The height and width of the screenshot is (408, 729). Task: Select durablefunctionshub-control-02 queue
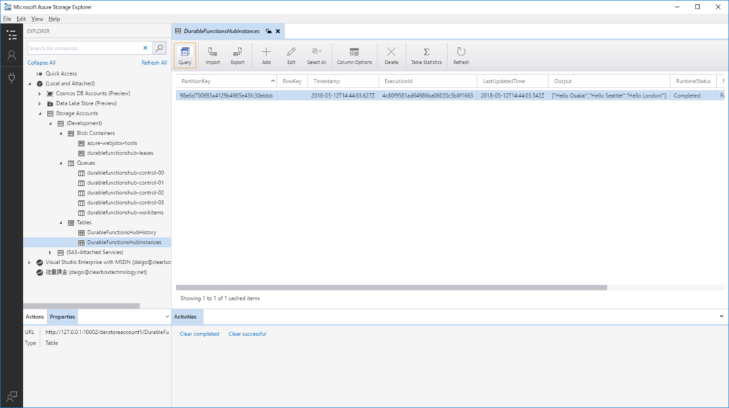(x=125, y=192)
